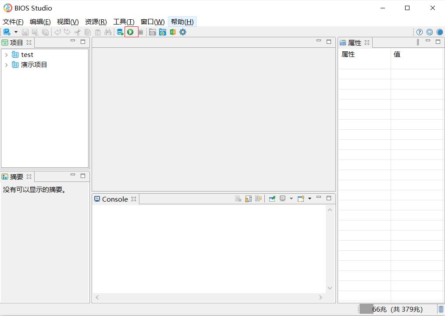Select the 属性 panel tab
The width and height of the screenshot is (445, 316).
pos(355,43)
